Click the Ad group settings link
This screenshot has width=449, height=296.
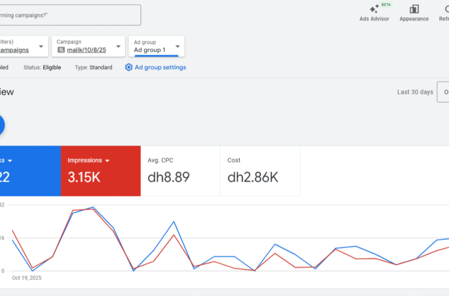(160, 68)
